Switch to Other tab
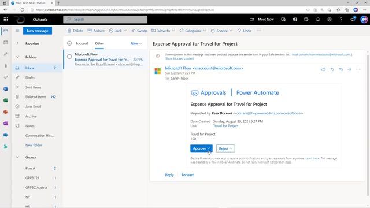Screen dimensions: 370x208 (x=99, y=43)
